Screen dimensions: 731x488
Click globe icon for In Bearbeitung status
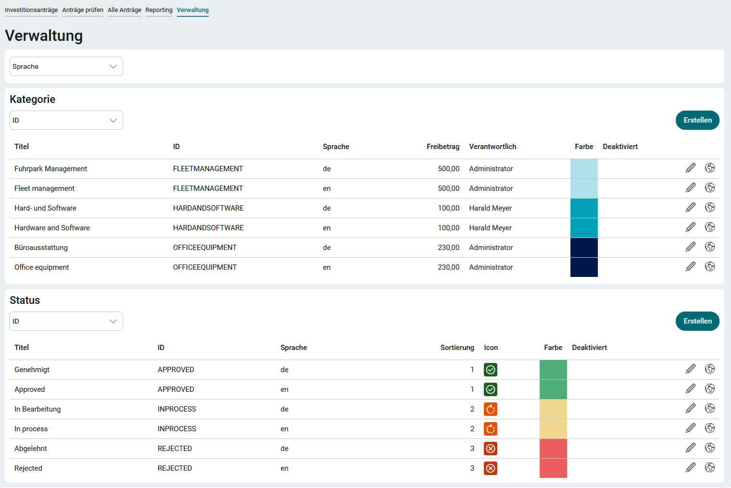click(710, 409)
